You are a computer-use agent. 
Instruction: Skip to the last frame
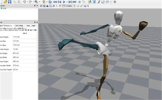coord(74,2)
